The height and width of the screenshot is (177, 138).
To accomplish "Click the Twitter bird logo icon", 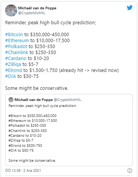I will tap(129, 8).
